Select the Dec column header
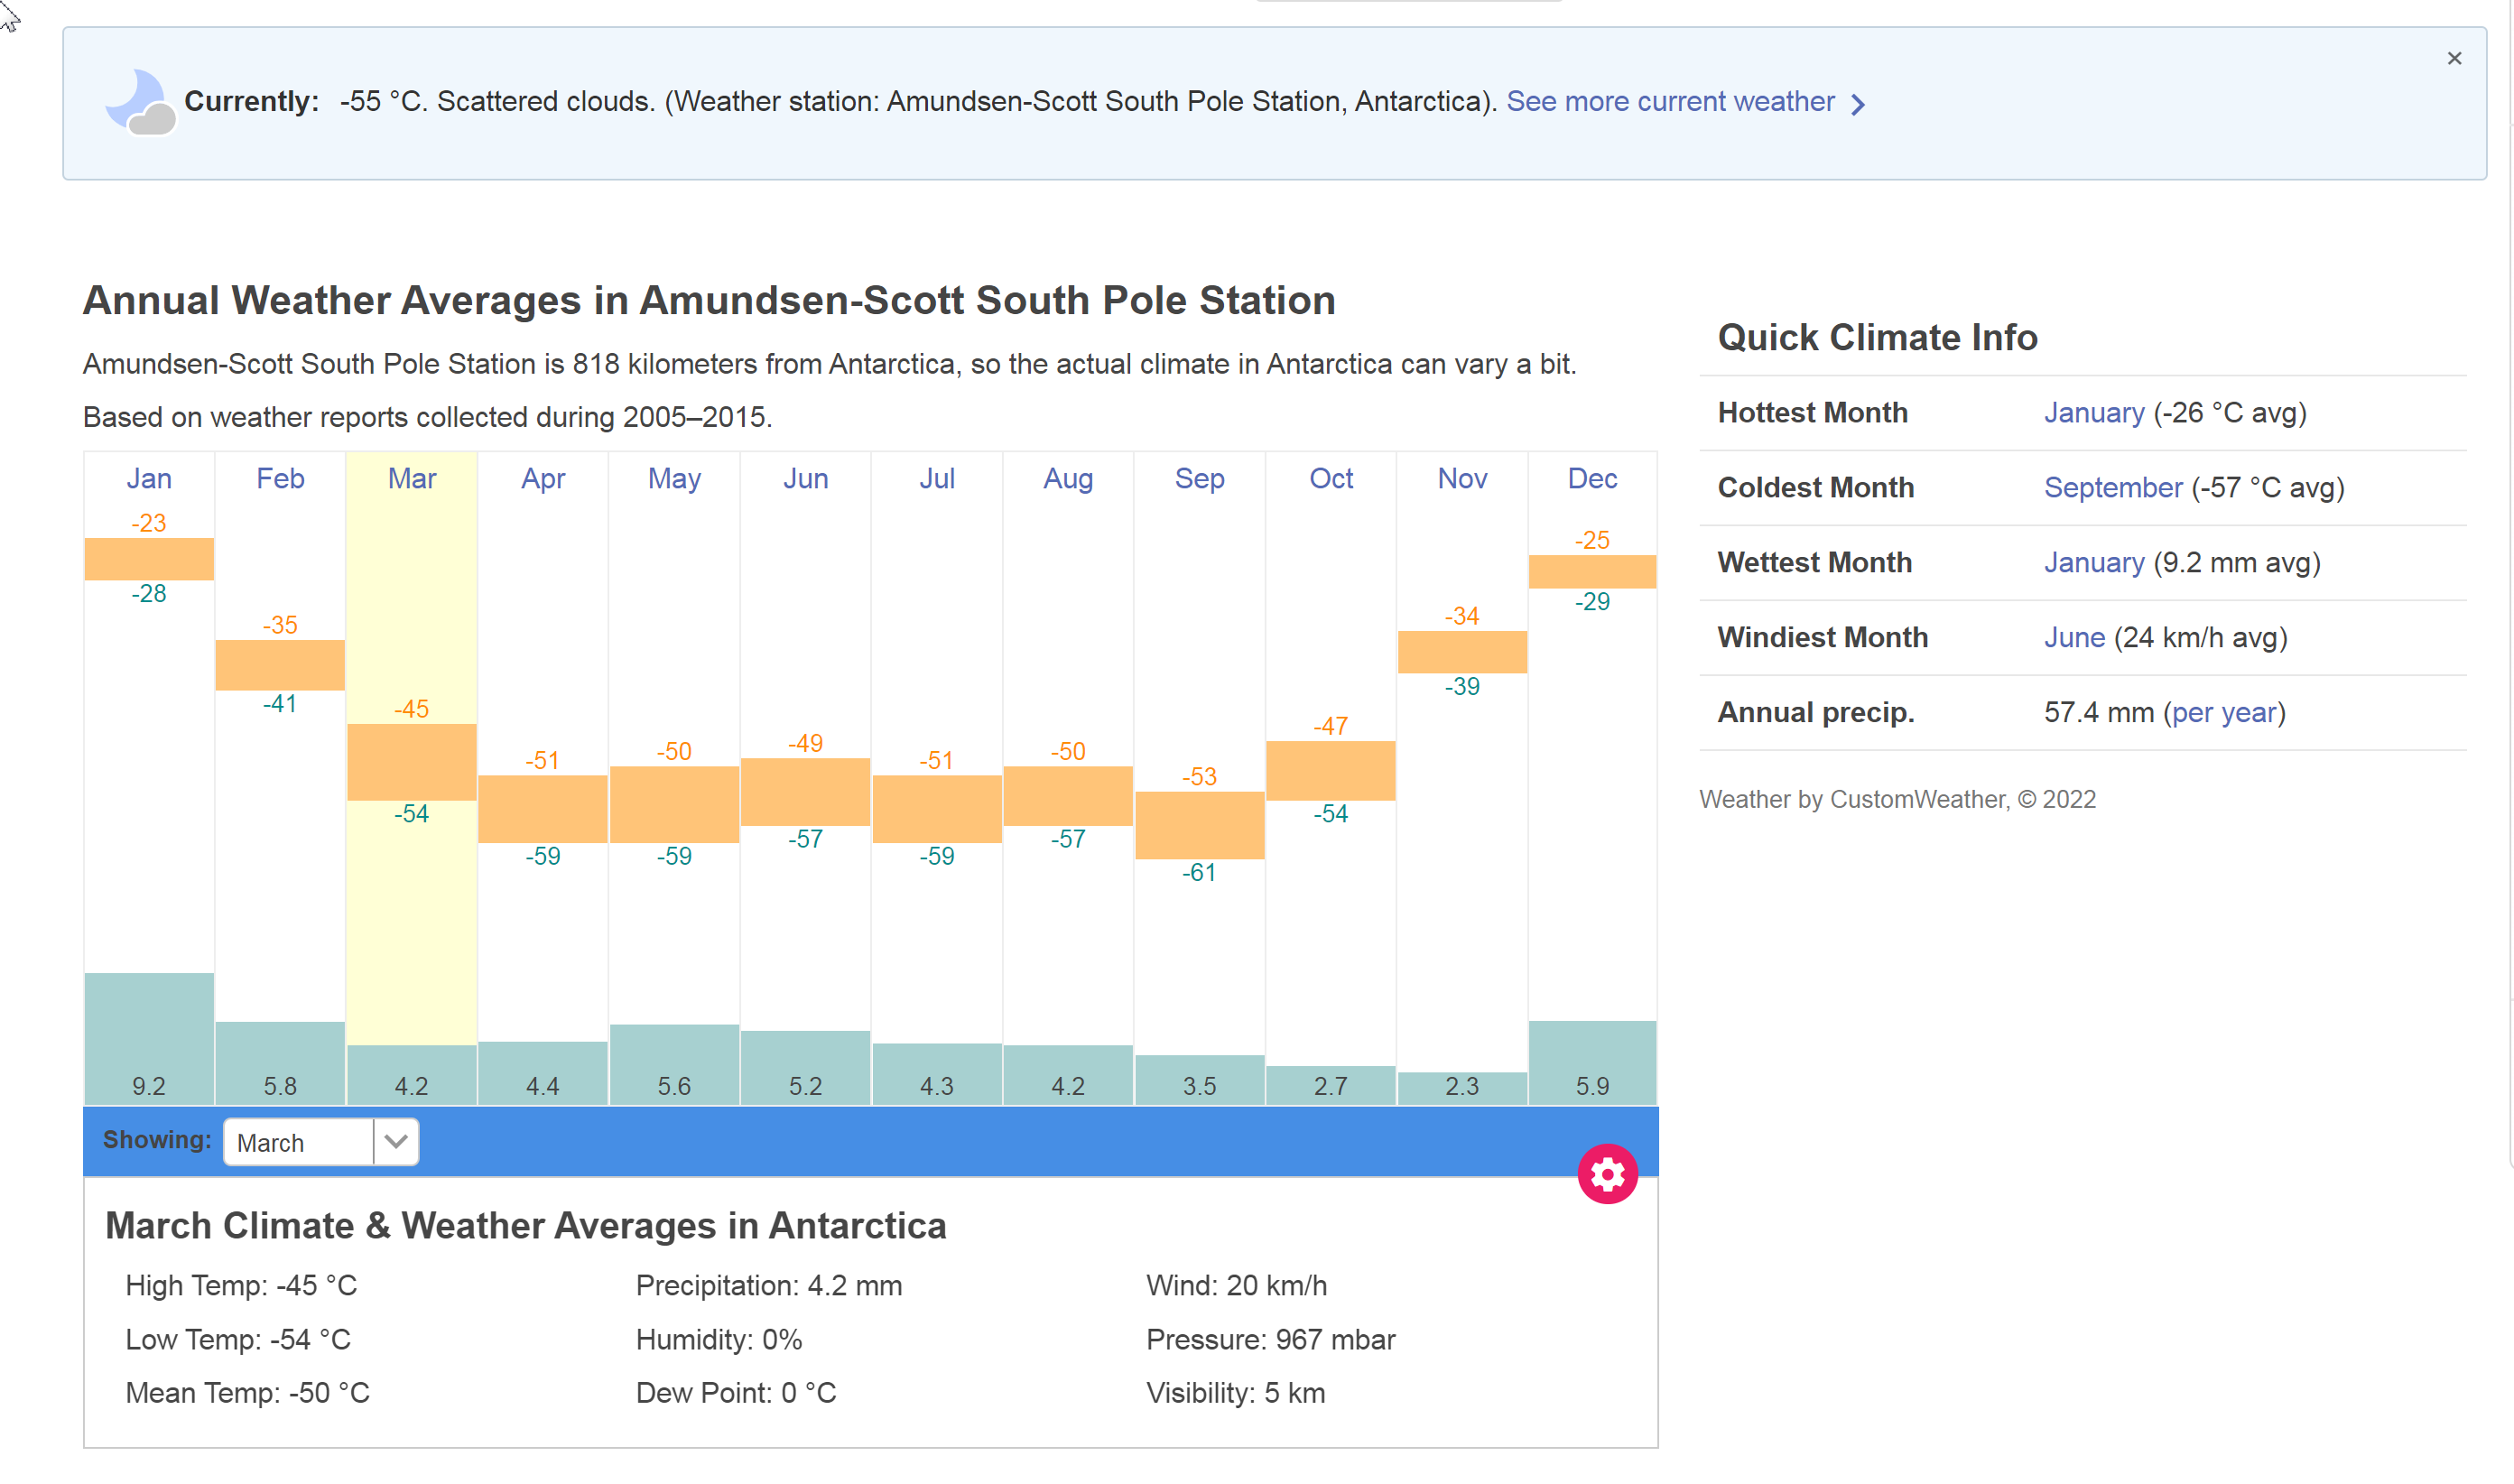This screenshot has height=1484, width=2514. (1592, 478)
